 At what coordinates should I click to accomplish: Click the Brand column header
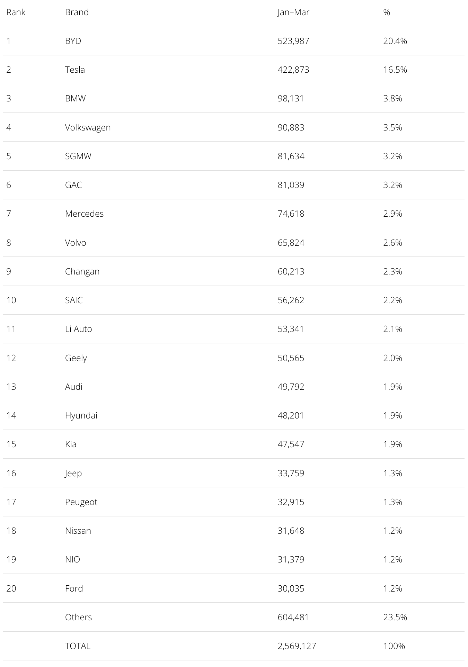pyautogui.click(x=77, y=12)
